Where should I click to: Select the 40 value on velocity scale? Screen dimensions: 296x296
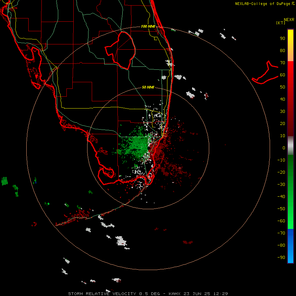click(283, 99)
